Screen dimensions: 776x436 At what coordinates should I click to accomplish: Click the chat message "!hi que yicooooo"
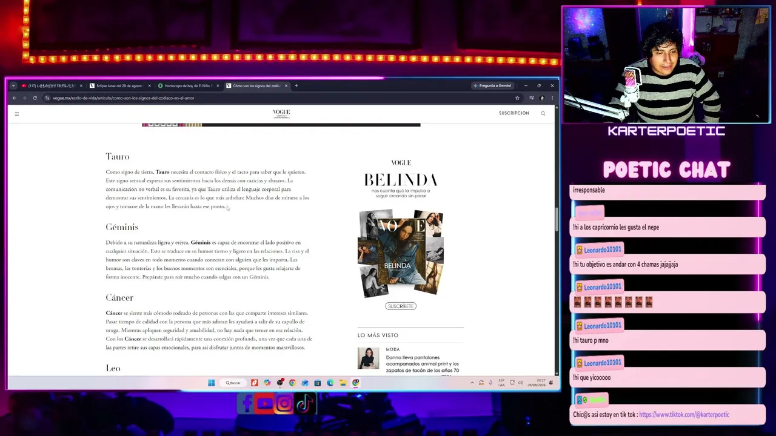point(592,378)
